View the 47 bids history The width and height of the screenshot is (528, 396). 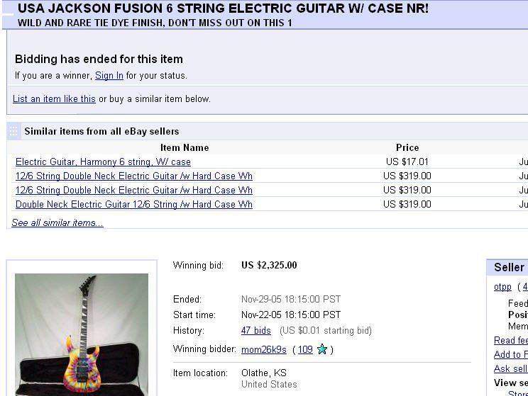click(x=256, y=331)
